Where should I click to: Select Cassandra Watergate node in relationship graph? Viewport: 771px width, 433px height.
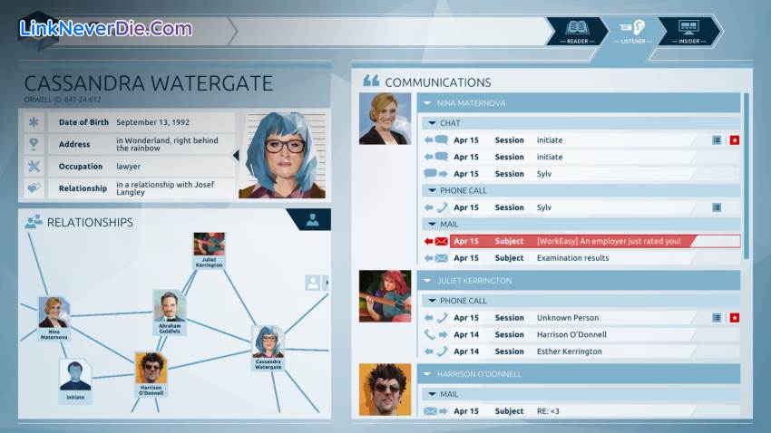tap(268, 348)
